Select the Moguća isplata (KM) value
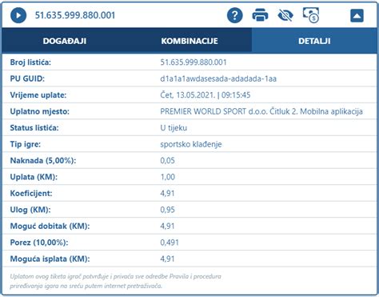 click(167, 259)
